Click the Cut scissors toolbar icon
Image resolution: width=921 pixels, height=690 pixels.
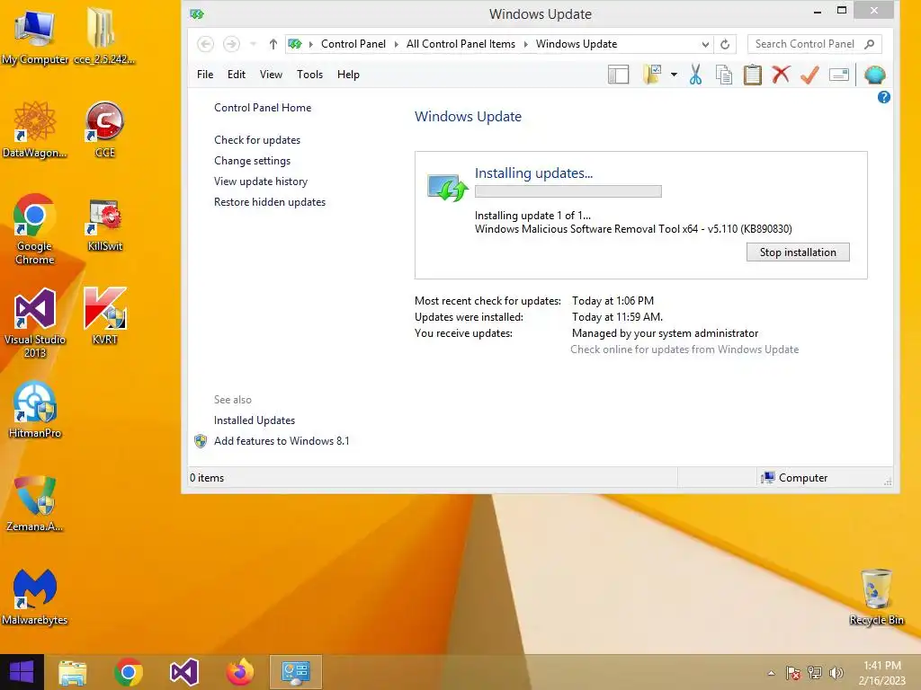(695, 75)
